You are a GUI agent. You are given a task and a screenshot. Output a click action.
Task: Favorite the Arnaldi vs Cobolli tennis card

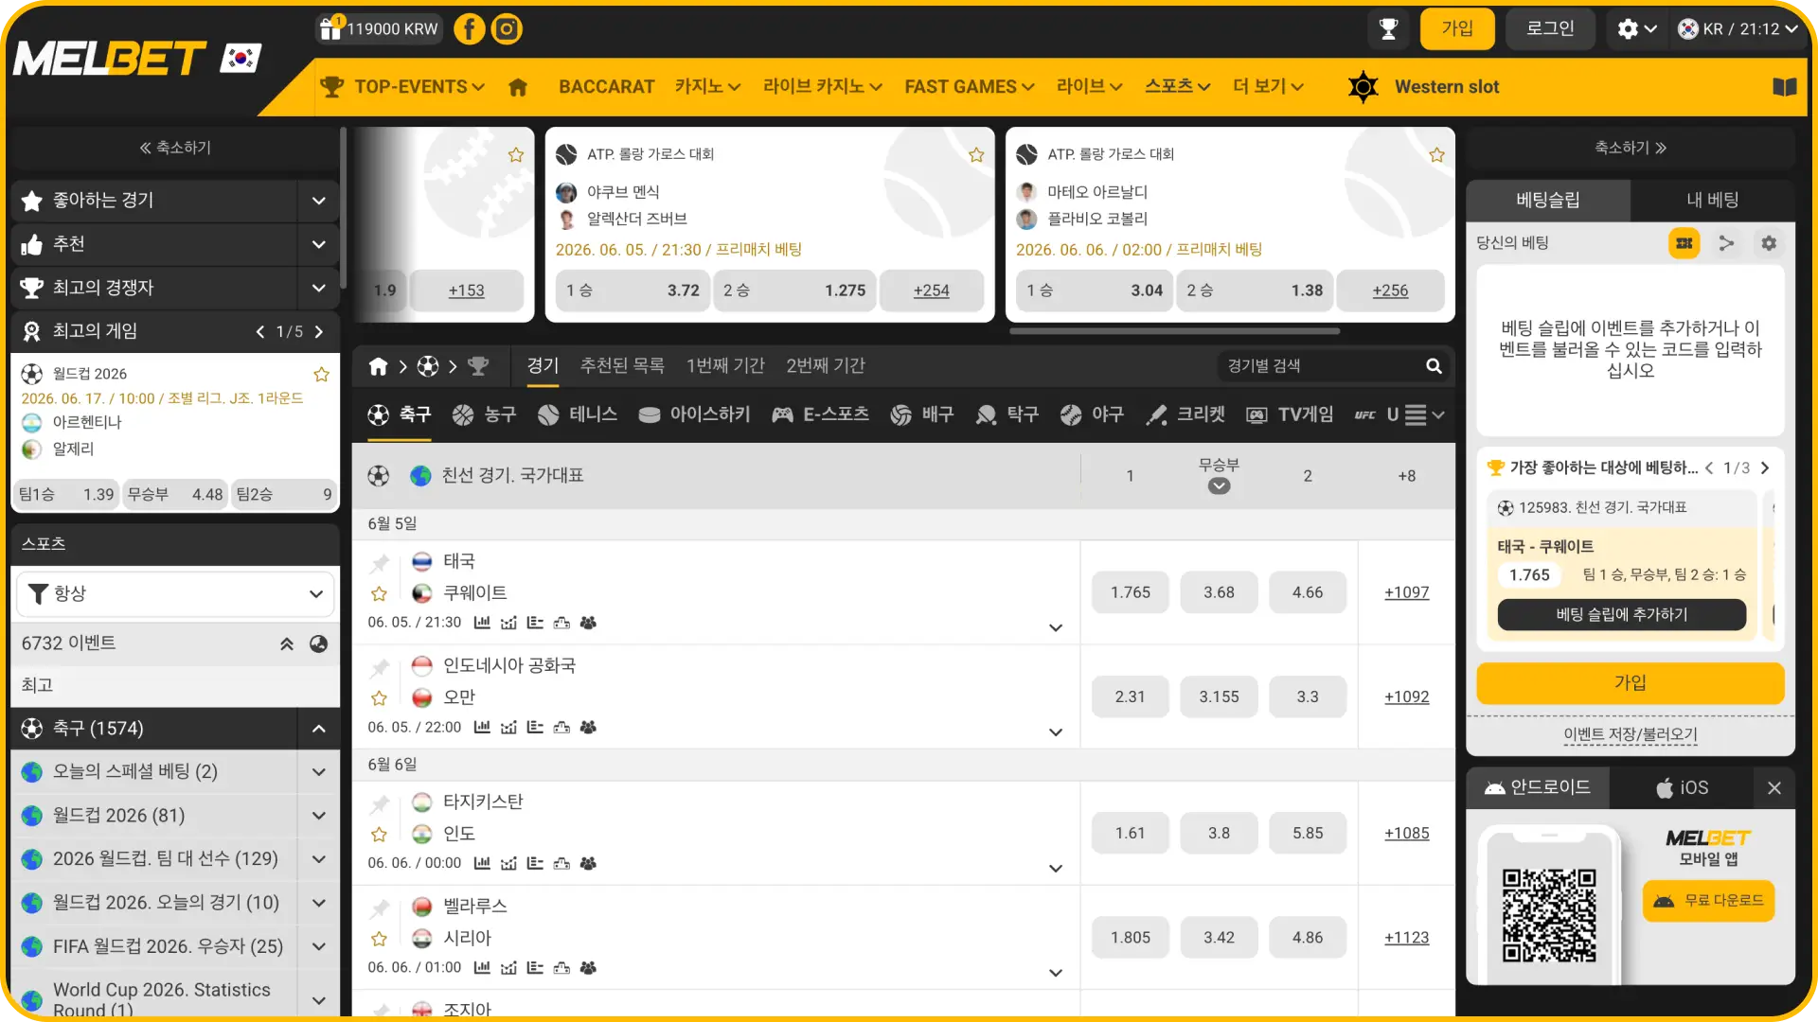[x=1436, y=154]
